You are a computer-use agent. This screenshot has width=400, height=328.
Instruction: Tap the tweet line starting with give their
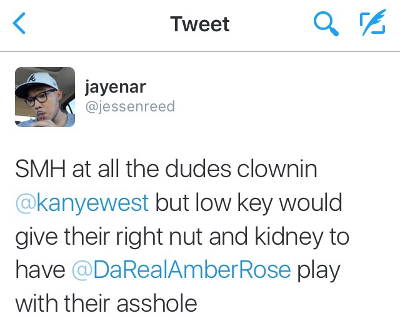pos(182,237)
